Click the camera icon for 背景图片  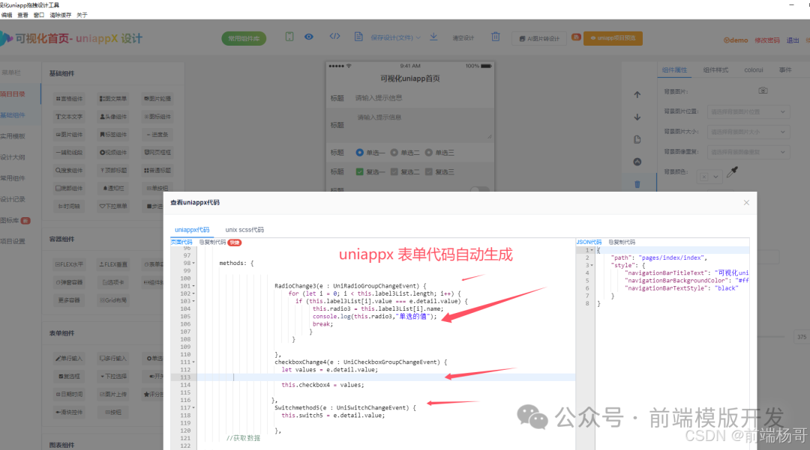click(x=763, y=91)
